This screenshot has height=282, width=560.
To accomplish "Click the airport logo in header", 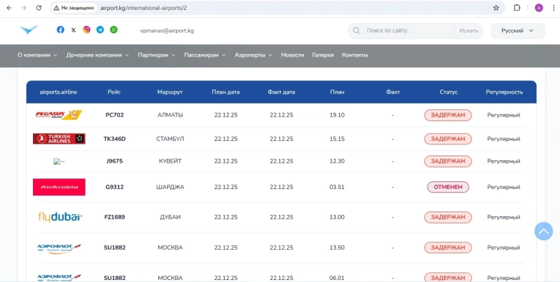I will click(x=28, y=30).
